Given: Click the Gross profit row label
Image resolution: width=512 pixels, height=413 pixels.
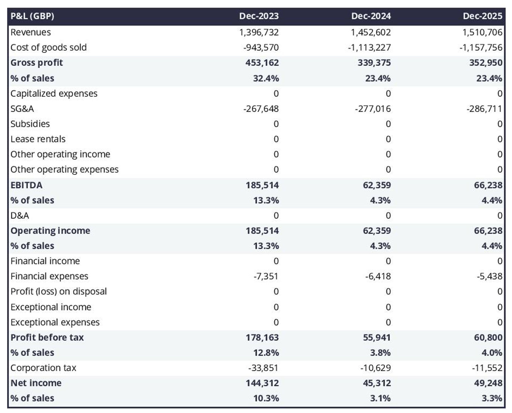Looking at the screenshot, I should [x=36, y=63].
